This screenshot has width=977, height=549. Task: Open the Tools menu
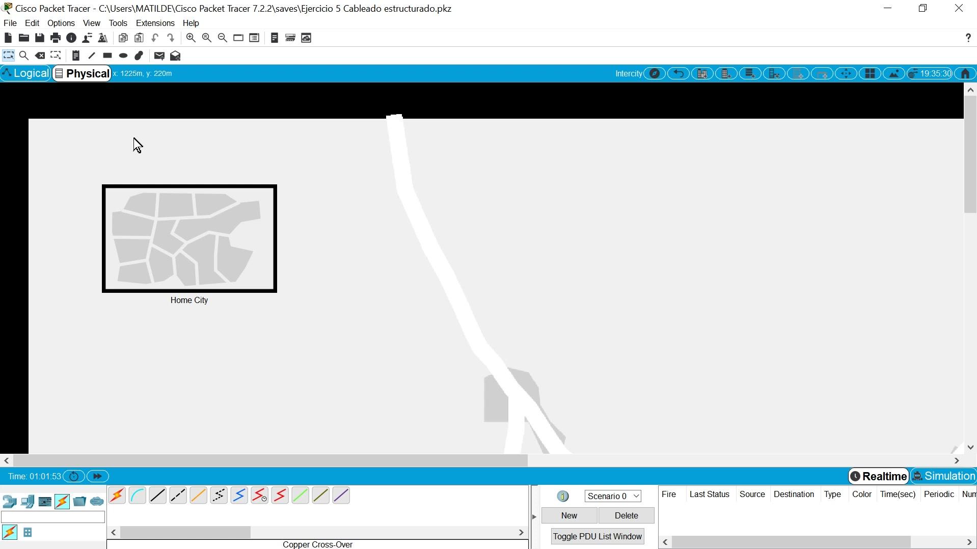[118, 23]
